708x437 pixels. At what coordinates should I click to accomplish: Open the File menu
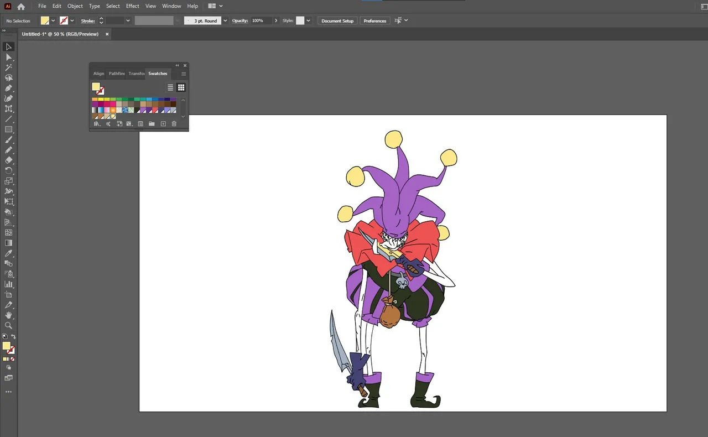(x=42, y=6)
